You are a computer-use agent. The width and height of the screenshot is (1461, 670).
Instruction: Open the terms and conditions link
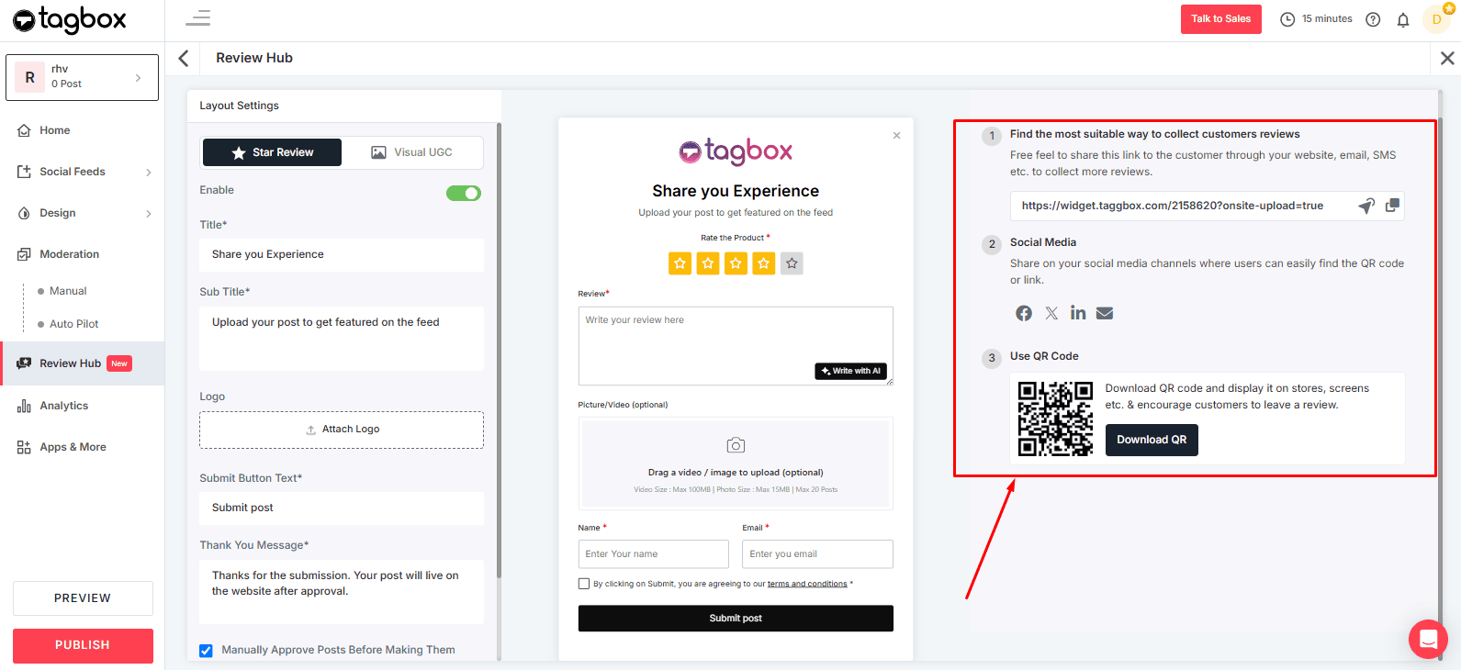[x=807, y=584]
